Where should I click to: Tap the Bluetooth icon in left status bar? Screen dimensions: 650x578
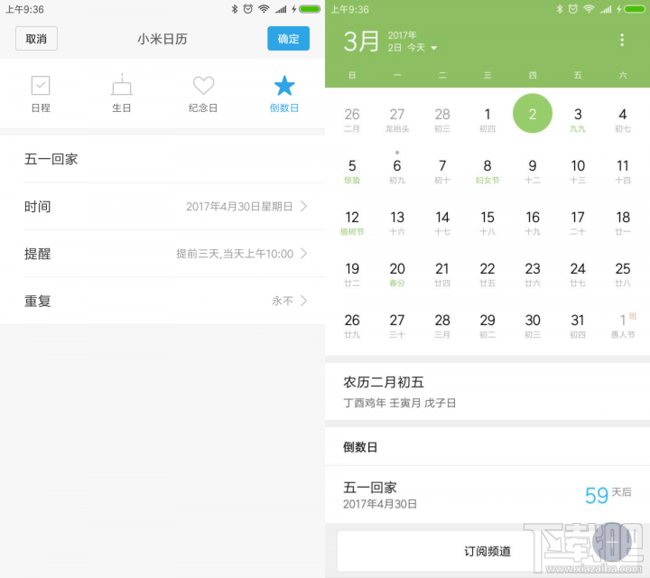pos(235,9)
